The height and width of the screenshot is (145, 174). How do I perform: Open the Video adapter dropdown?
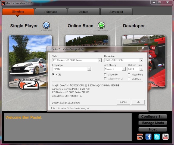(100, 60)
